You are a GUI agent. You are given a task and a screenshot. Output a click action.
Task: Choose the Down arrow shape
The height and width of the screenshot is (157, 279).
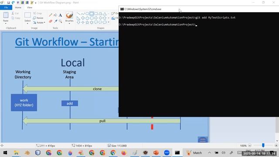[78, 22]
